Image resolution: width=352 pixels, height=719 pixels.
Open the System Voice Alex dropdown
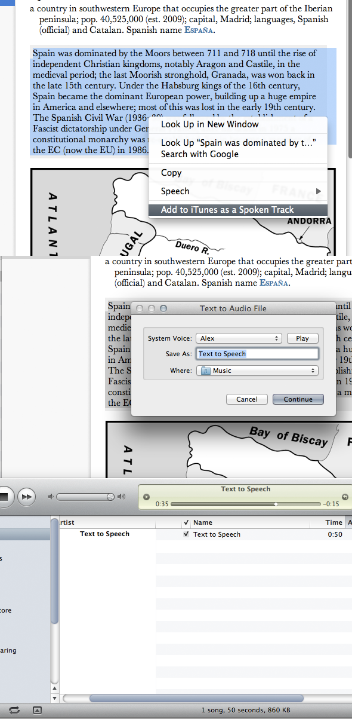point(239,338)
